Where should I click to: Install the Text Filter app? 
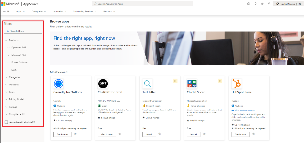point(149,134)
